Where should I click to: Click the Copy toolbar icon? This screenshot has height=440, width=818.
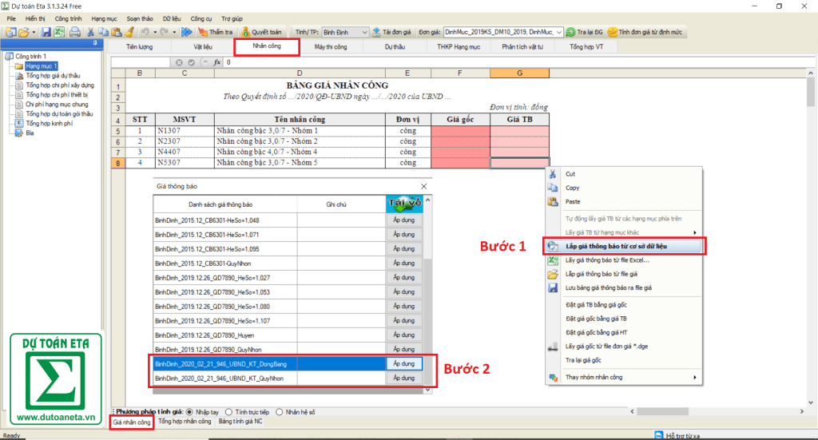pos(103,32)
